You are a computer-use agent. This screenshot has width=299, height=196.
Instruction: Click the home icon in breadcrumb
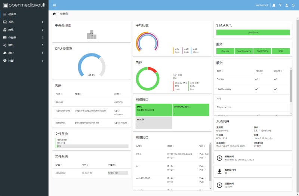point(54,14)
